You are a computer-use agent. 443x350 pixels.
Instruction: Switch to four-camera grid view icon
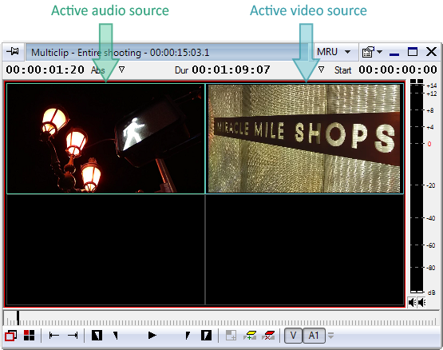coord(29,336)
